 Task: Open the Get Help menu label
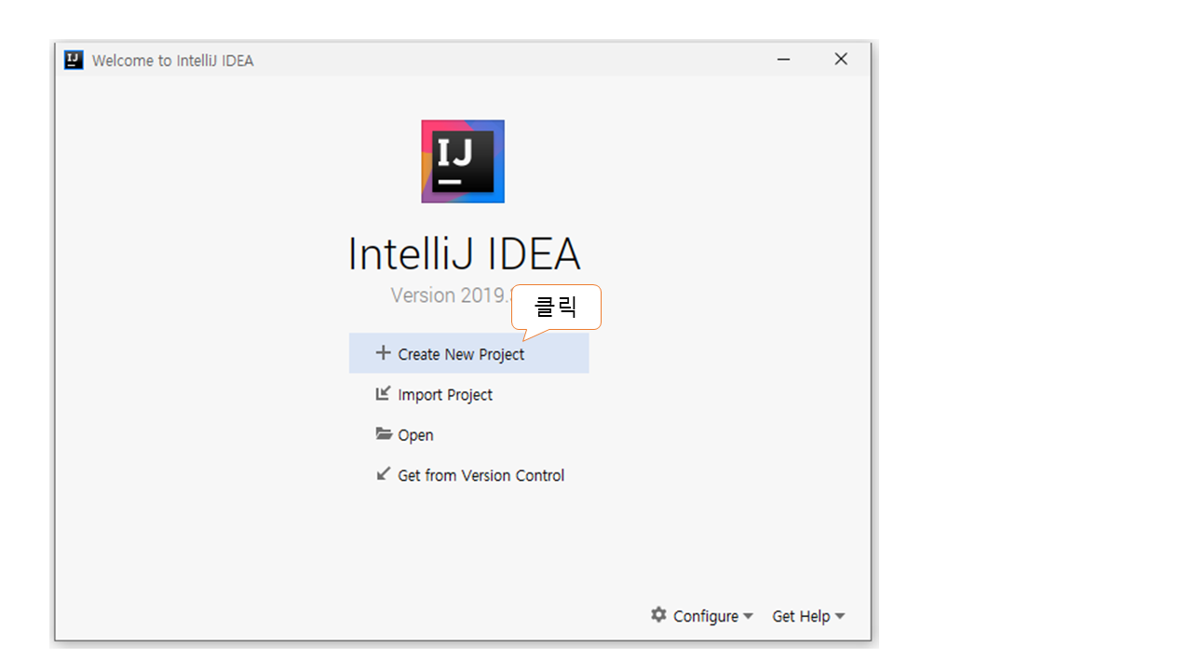pyautogui.click(x=800, y=617)
